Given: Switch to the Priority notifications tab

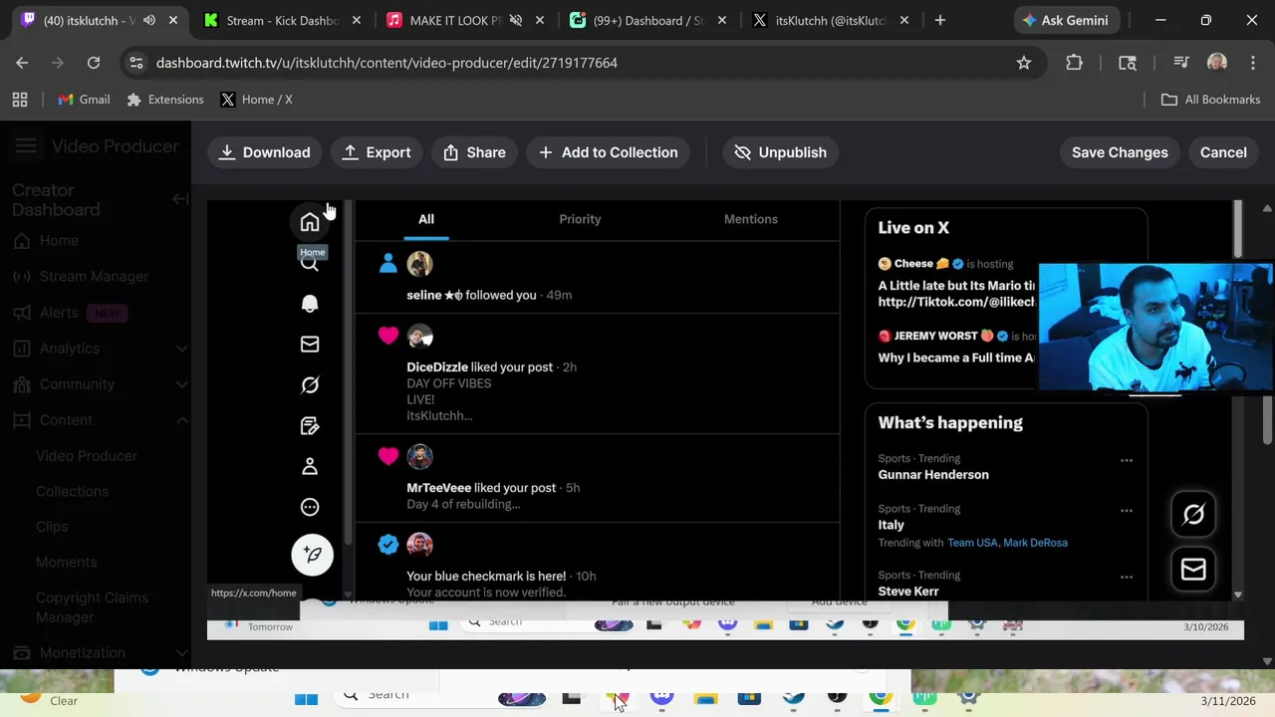Looking at the screenshot, I should coord(580,219).
